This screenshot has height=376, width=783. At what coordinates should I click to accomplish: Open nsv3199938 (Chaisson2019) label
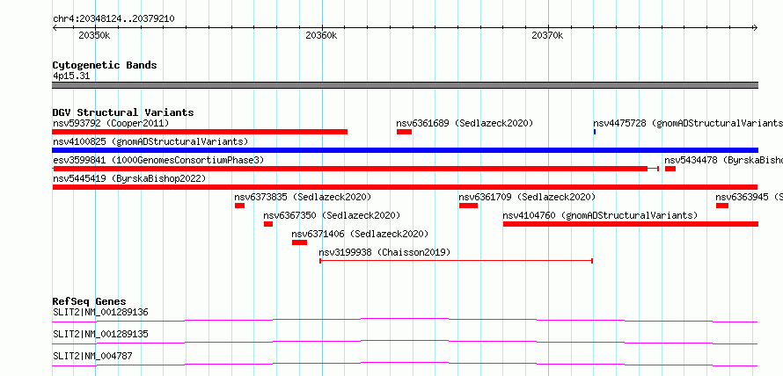[x=384, y=252]
